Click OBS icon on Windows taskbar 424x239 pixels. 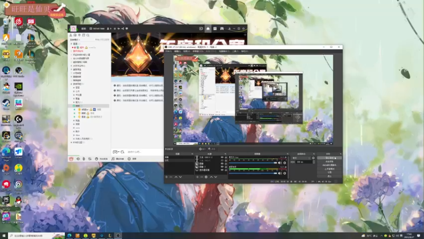[x=118, y=236]
